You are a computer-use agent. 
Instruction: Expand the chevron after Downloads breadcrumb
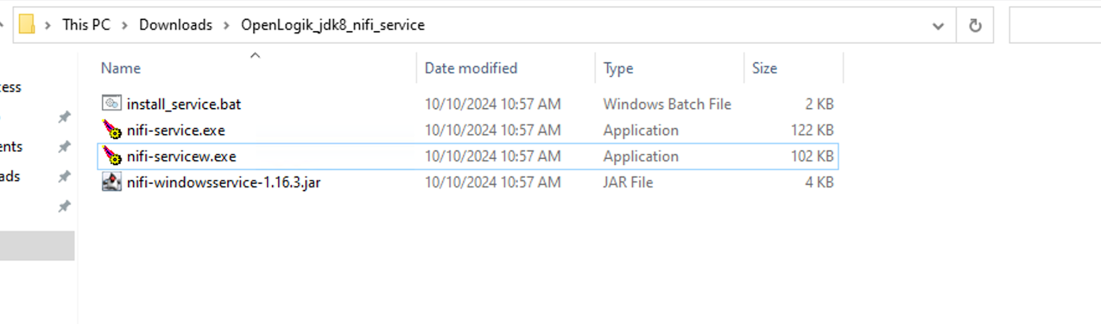226,25
